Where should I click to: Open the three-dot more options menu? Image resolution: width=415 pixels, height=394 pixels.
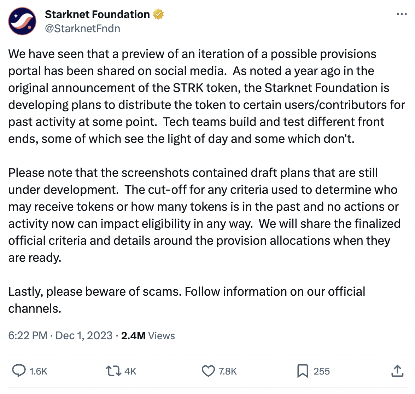tap(402, 14)
